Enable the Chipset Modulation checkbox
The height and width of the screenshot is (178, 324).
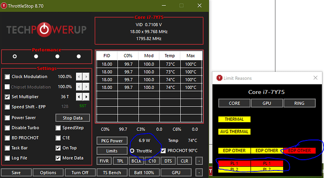(7, 87)
